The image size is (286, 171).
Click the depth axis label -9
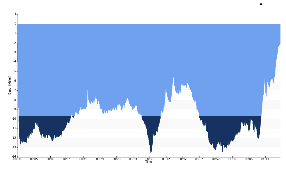[15, 109]
